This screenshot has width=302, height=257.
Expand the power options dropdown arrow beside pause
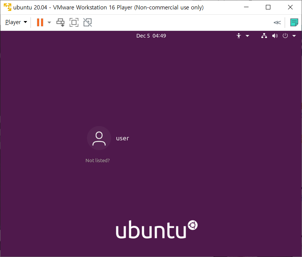click(x=49, y=23)
